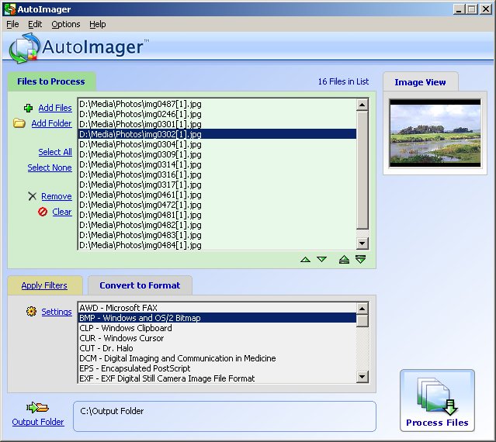Click the gear Settings icon

31,312
